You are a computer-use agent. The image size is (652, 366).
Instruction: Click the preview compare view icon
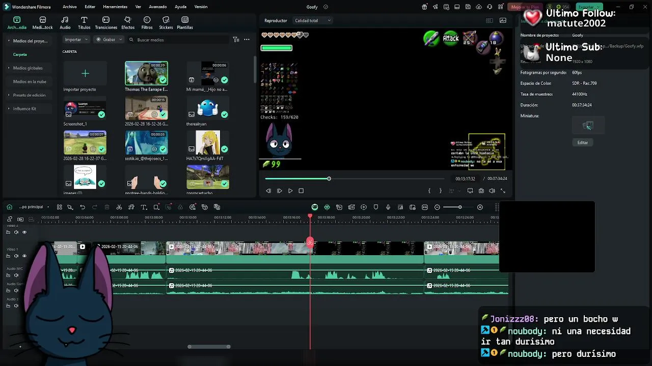pyautogui.click(x=489, y=20)
